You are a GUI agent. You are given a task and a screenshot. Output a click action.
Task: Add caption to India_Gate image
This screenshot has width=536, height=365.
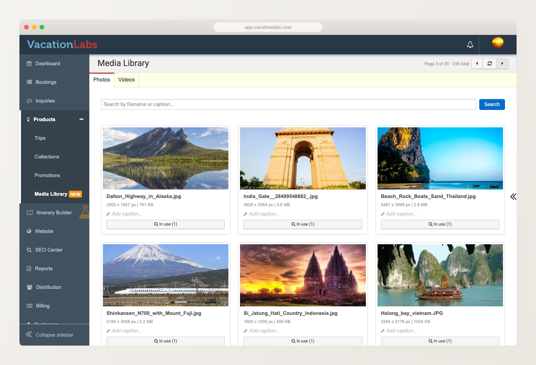pyautogui.click(x=264, y=214)
